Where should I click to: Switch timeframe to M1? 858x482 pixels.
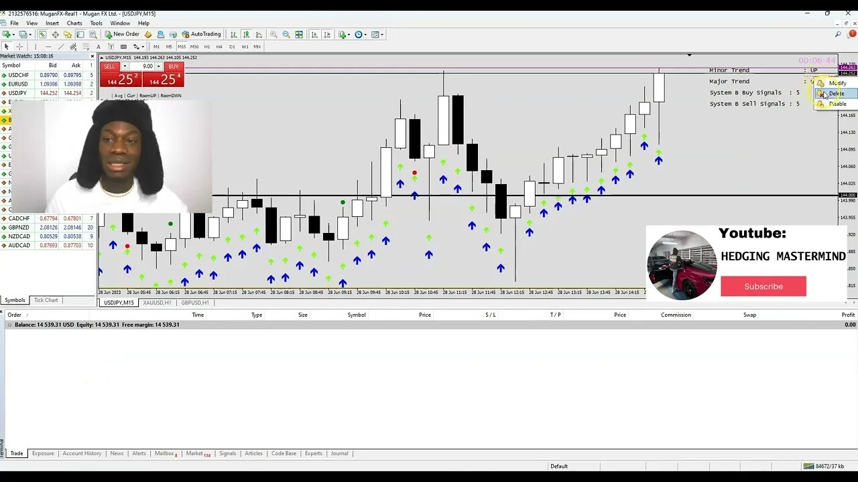(x=156, y=47)
